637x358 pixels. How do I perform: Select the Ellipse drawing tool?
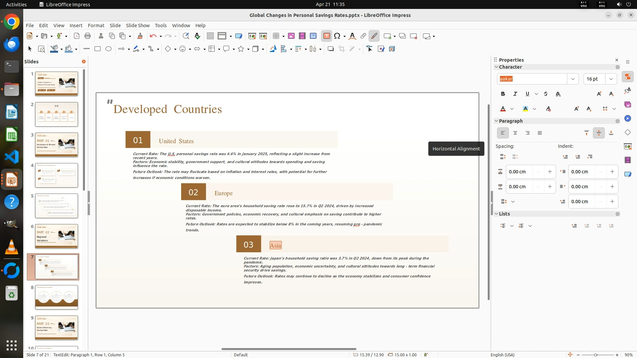click(x=108, y=49)
